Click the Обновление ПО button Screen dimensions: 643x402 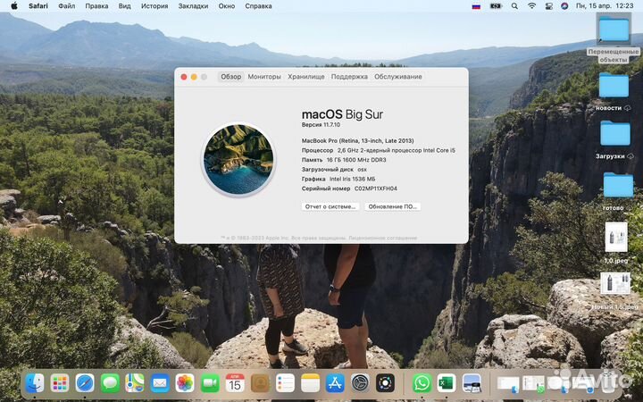392,206
